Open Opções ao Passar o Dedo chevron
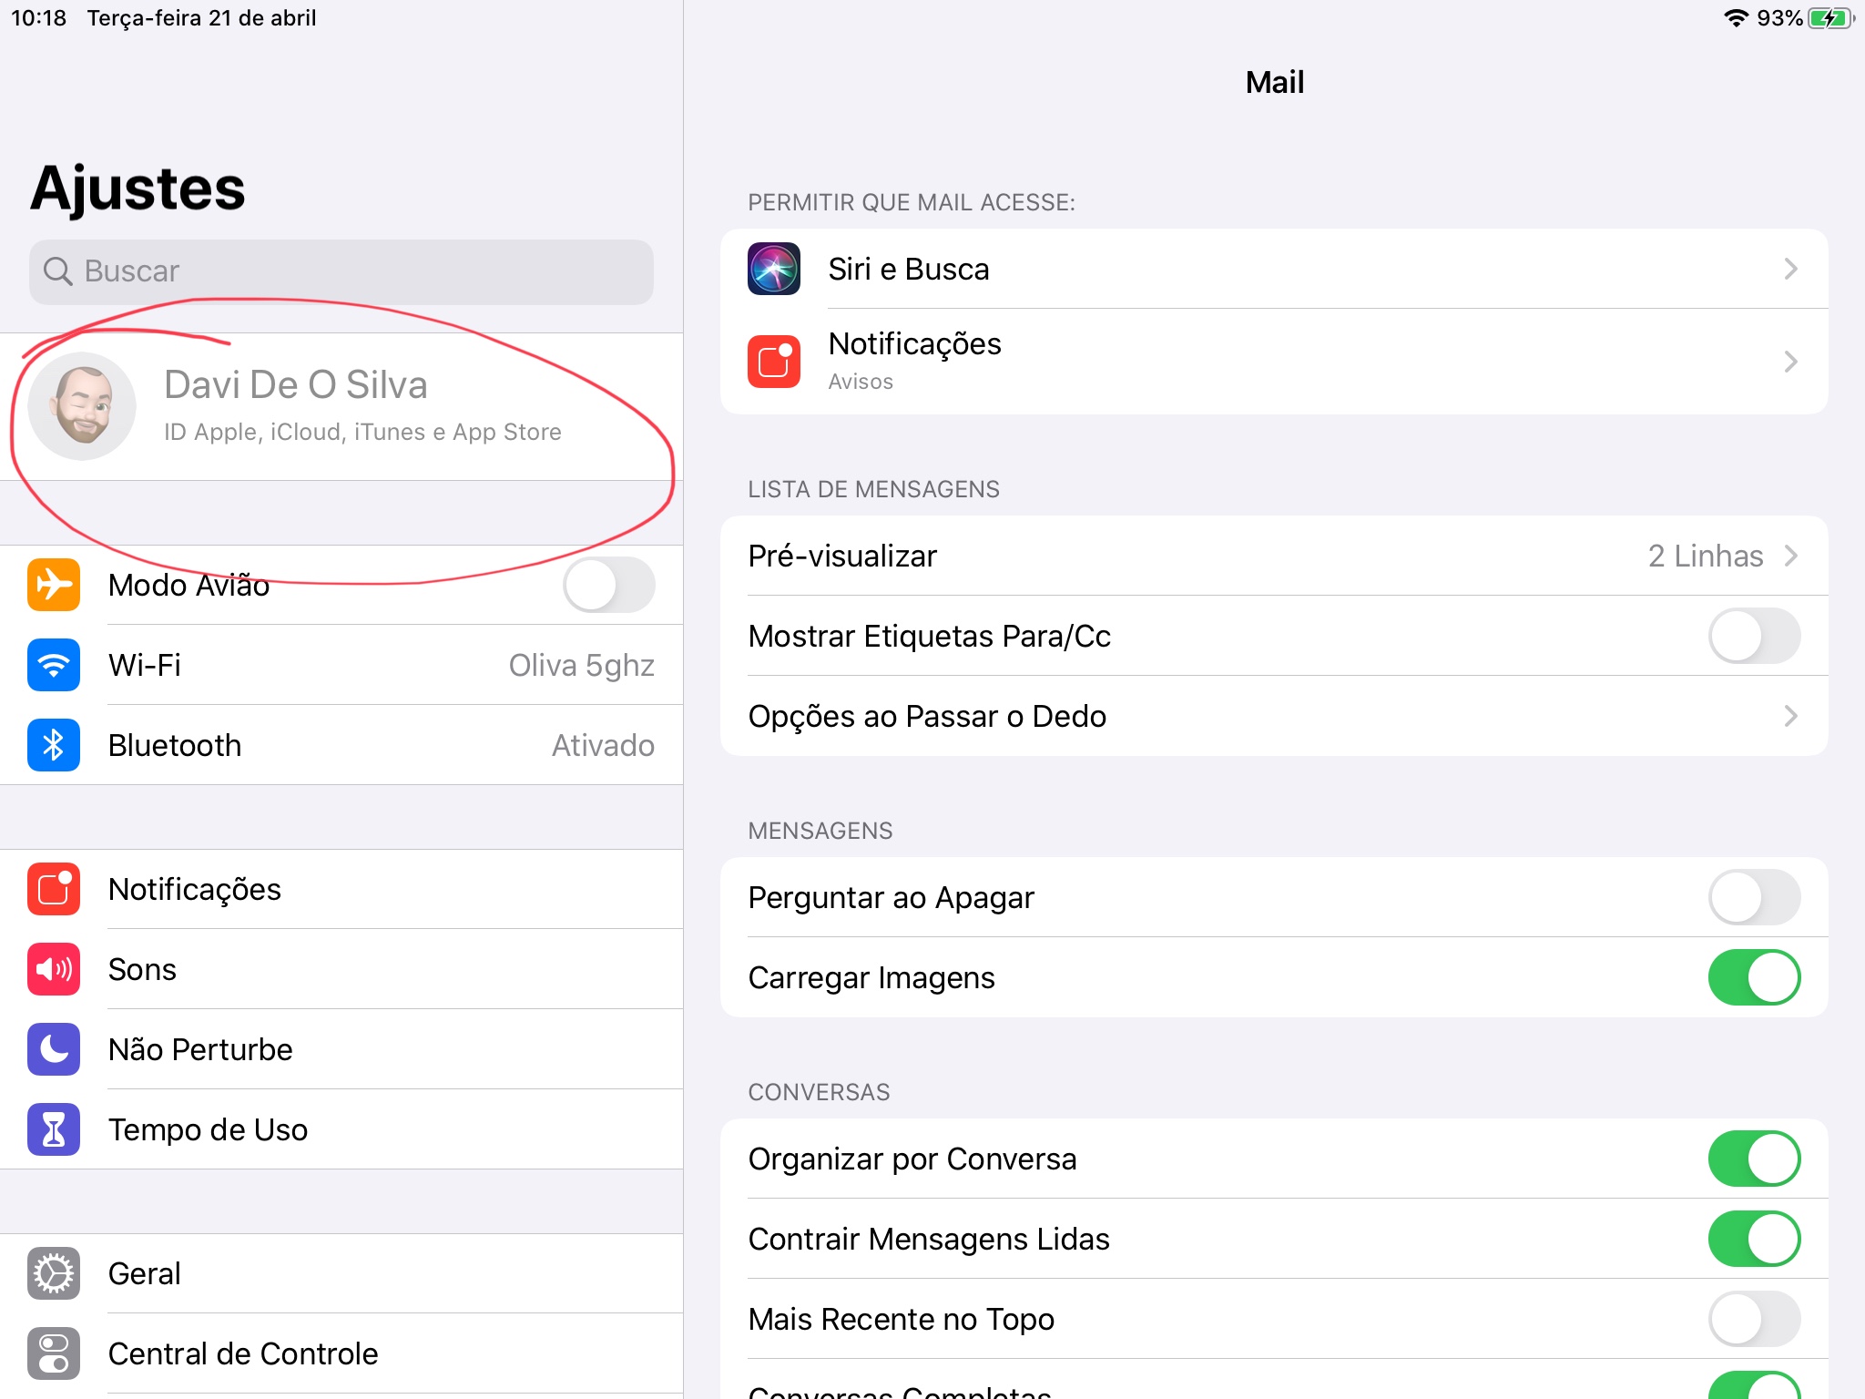1865x1399 pixels. [x=1790, y=716]
